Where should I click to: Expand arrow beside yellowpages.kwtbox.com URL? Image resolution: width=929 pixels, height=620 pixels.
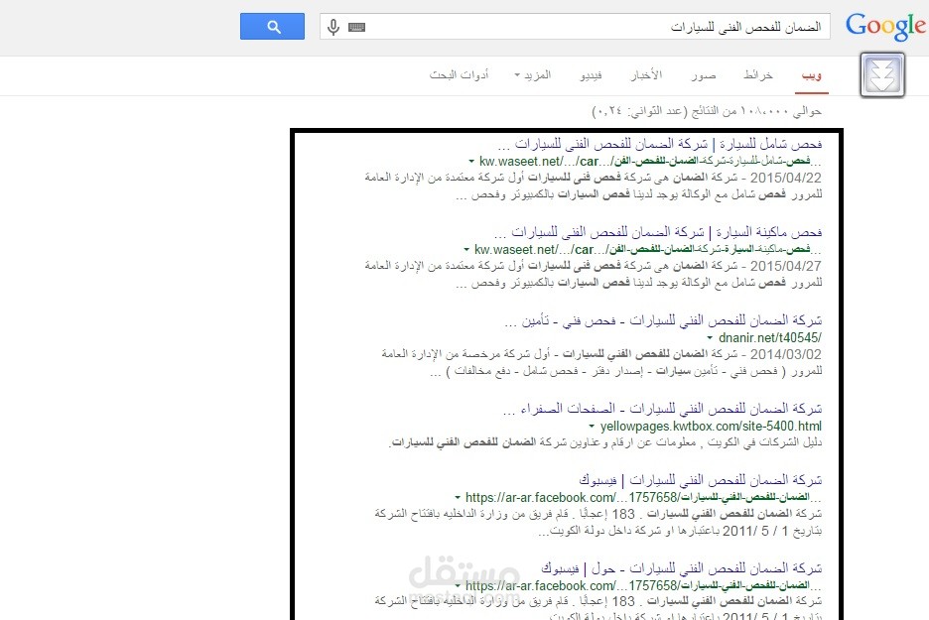pos(592,426)
